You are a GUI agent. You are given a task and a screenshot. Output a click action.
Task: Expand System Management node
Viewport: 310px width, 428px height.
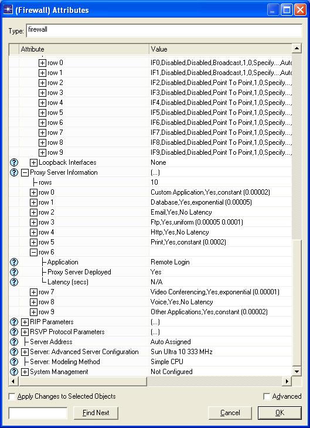[25, 372]
